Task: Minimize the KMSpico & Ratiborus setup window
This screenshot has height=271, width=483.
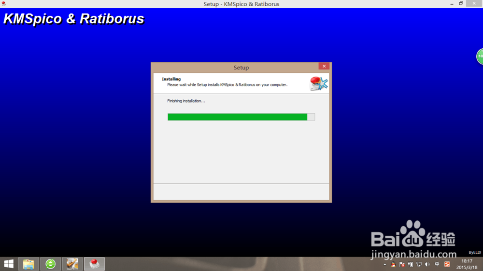Action: click(x=452, y=4)
